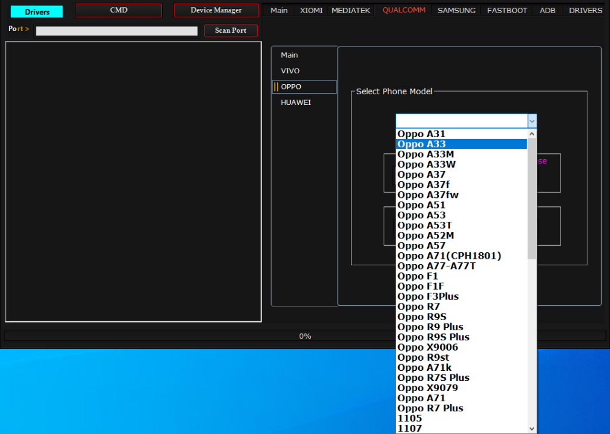
Task: Click the Scan Port button
Action: click(x=231, y=31)
